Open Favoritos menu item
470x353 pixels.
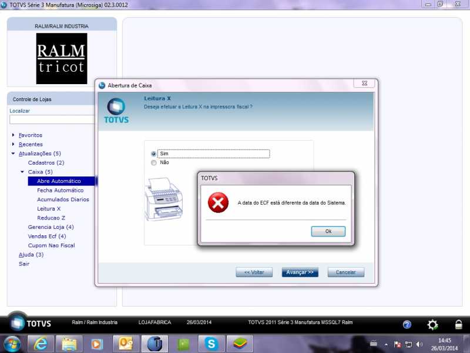tap(31, 135)
